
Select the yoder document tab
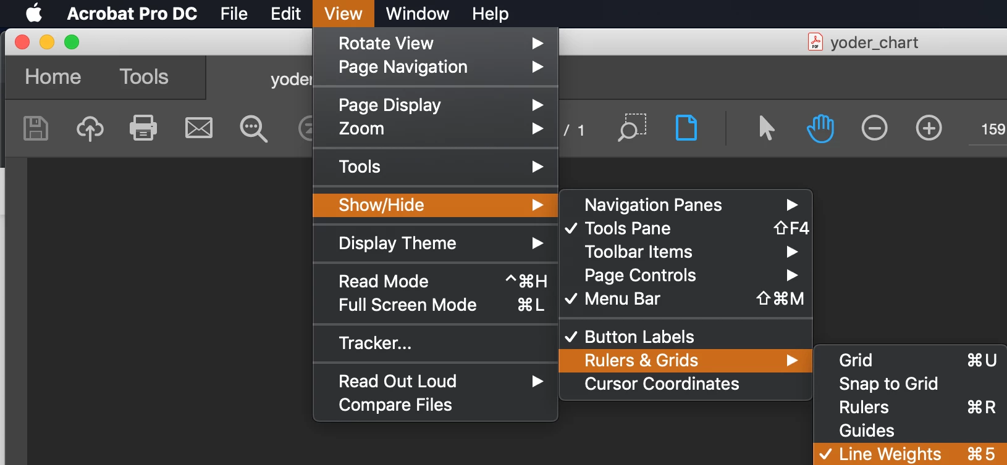291,79
